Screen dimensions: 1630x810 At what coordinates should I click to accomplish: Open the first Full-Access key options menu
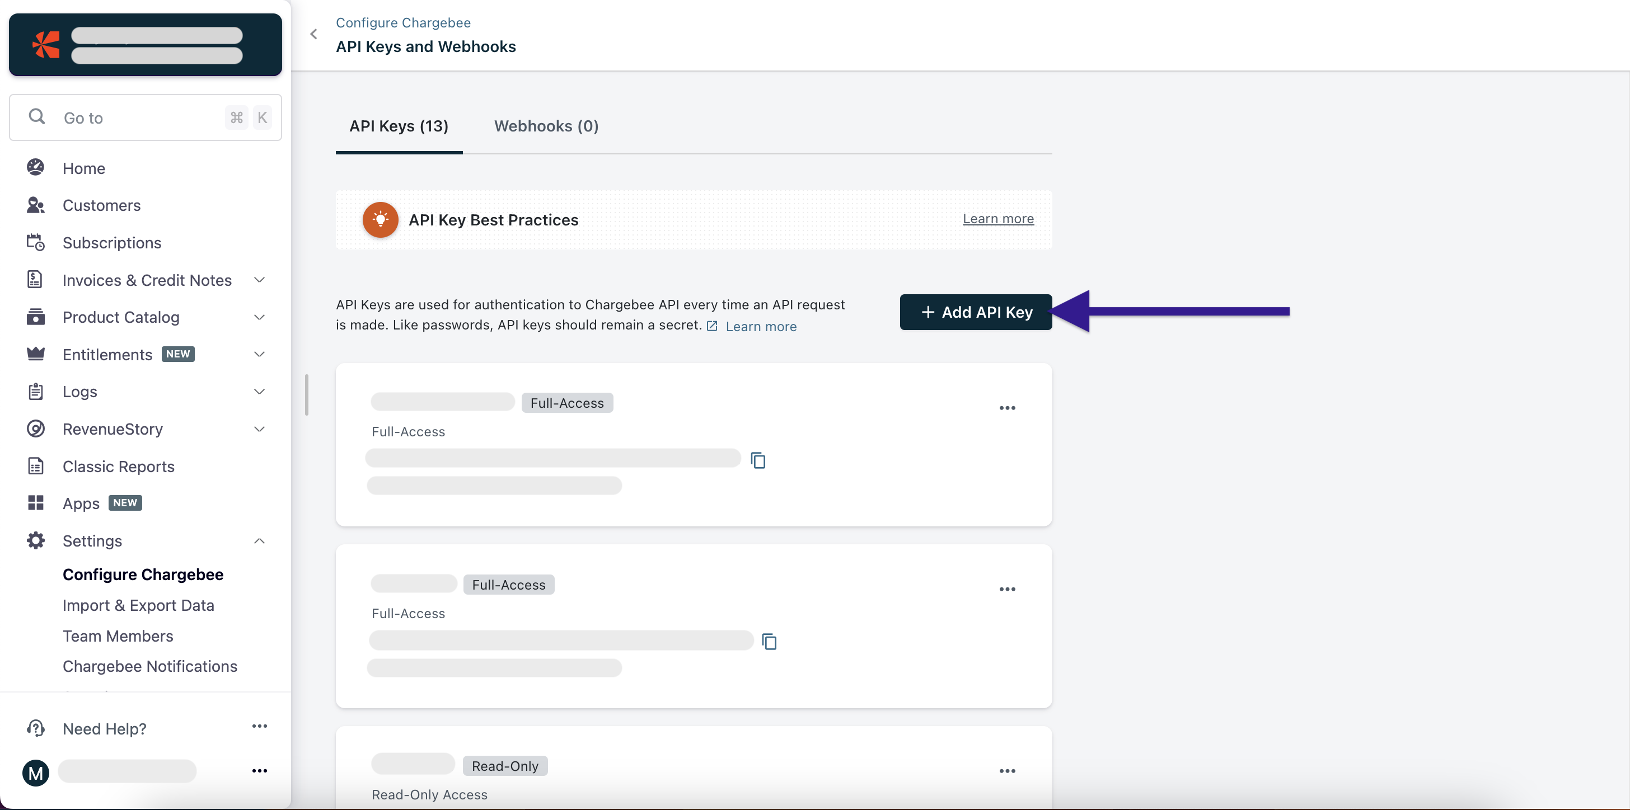1008,408
